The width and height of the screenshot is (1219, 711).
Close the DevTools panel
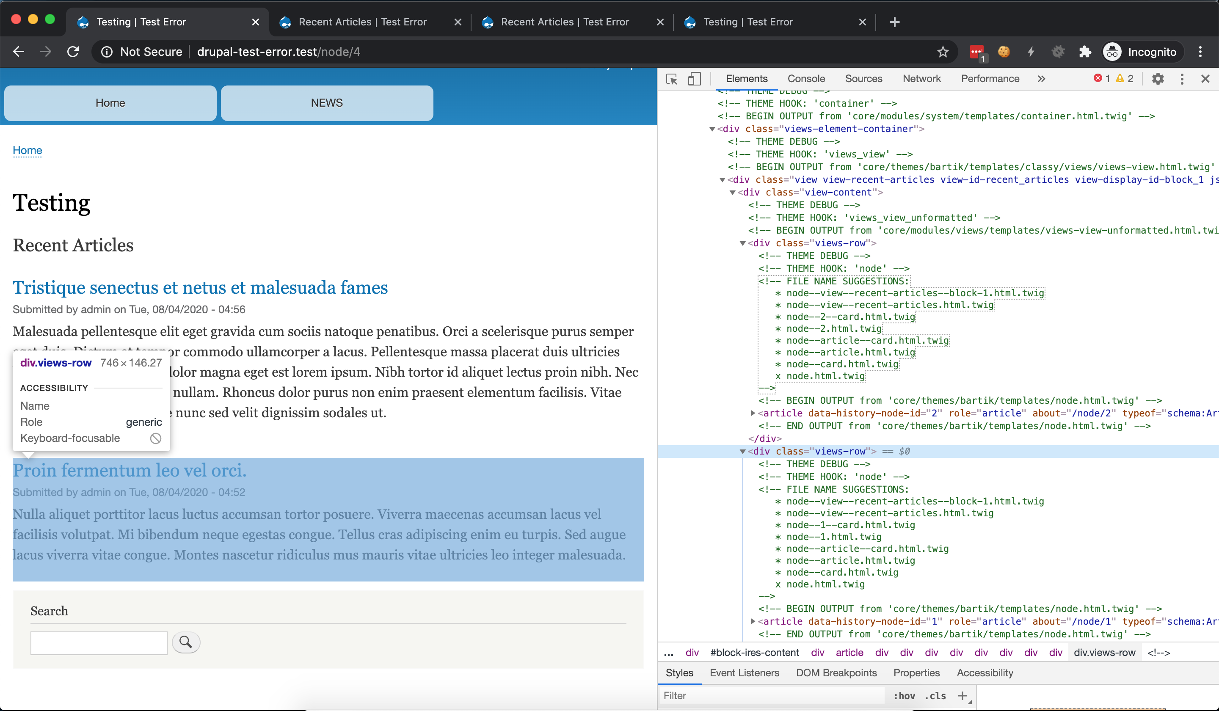tap(1205, 79)
